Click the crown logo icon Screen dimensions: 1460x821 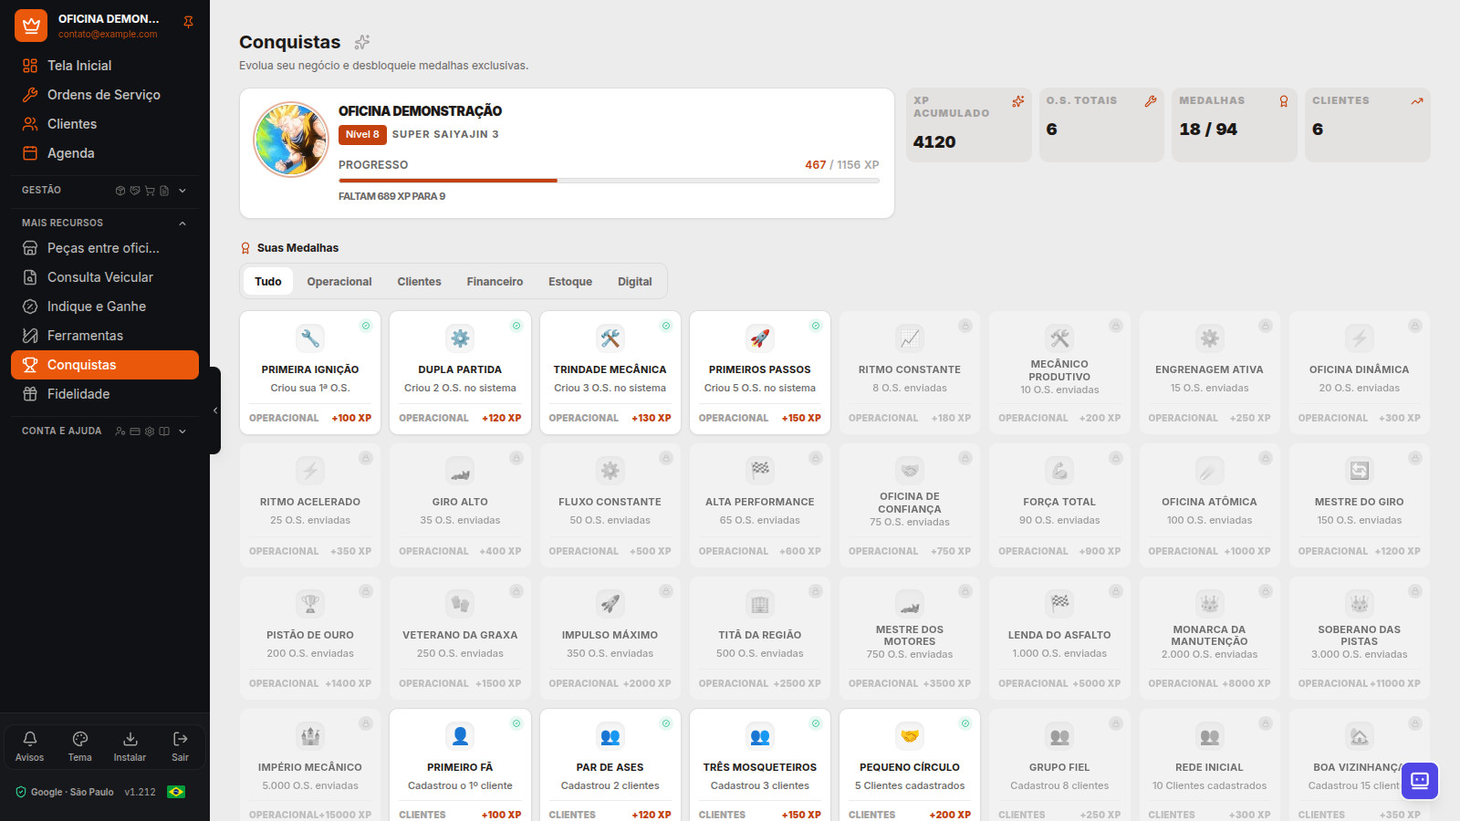31,26
